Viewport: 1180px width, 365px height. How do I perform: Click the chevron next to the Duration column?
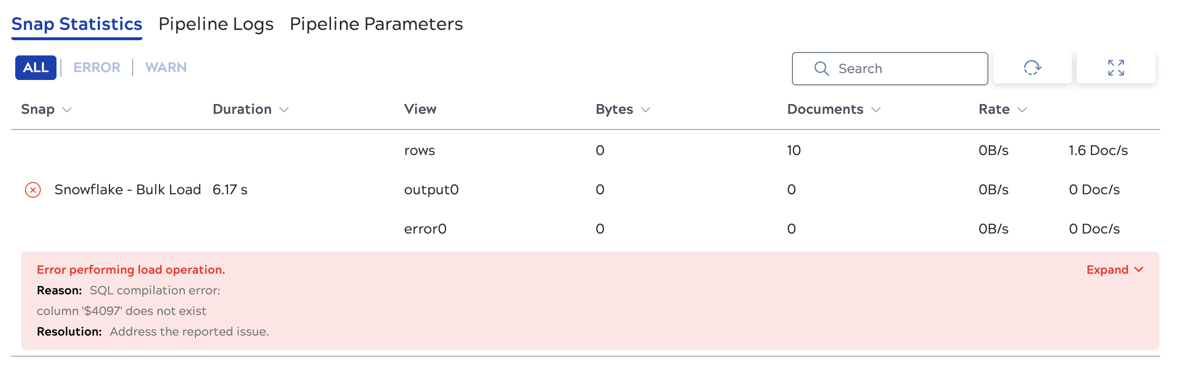point(284,110)
